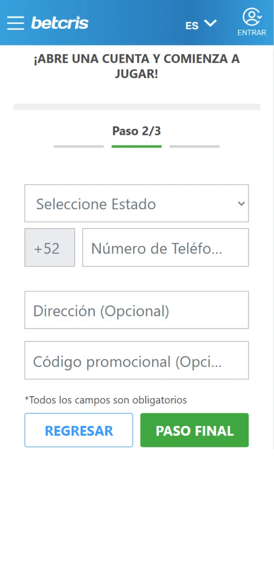
Task: Select the Dirección optional field
Action: click(137, 310)
